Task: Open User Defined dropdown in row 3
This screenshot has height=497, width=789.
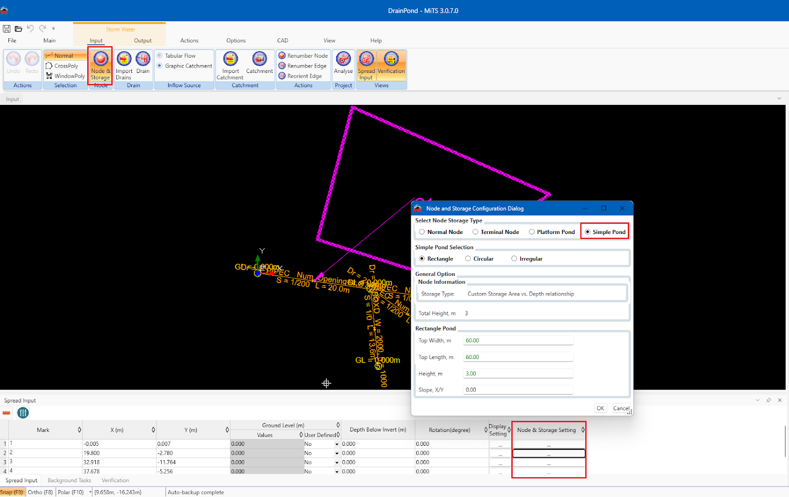Action: click(337, 463)
